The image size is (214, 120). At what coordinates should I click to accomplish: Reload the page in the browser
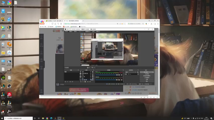coord(52,24)
